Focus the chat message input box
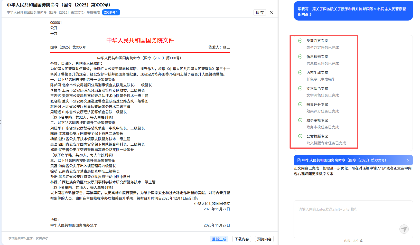 (x=347, y=216)
